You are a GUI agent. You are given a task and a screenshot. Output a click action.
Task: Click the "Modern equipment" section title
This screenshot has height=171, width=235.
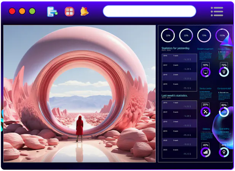coord(205,49)
